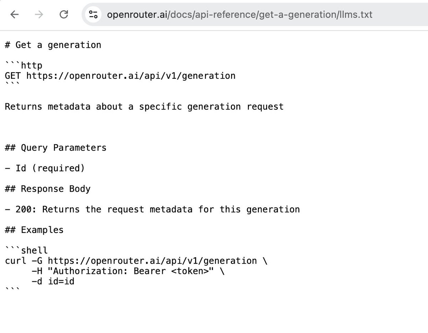Go back with the browser back arrow
The height and width of the screenshot is (333, 428).
(14, 15)
